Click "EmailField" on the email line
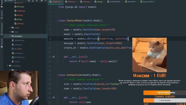Viewport: 186px width, 105px height. coord(91,34)
